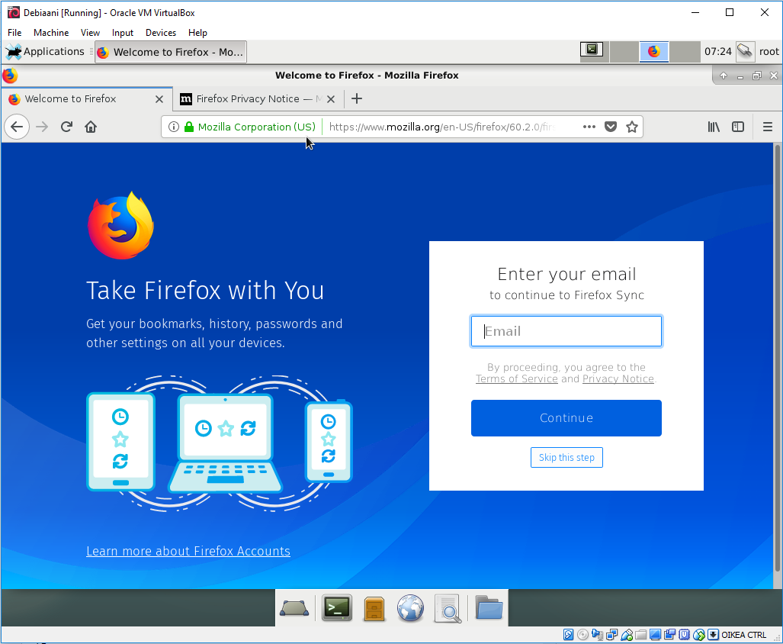
Task: Open Learn more about Firefox Accounts link
Action: click(x=188, y=551)
